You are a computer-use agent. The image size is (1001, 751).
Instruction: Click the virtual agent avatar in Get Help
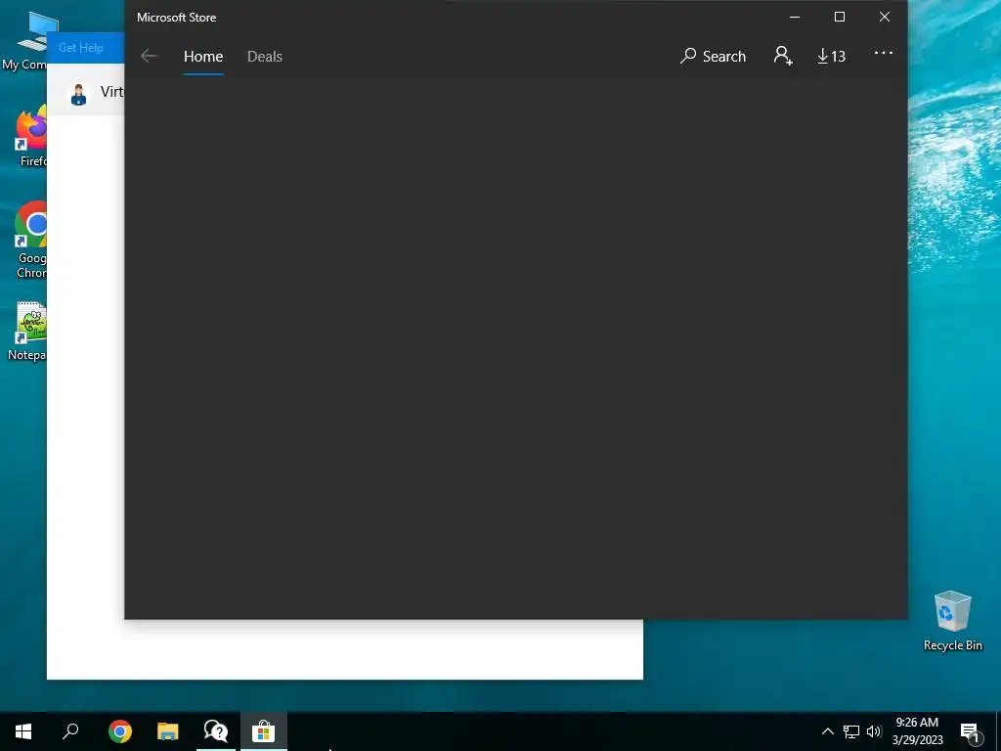(78, 94)
